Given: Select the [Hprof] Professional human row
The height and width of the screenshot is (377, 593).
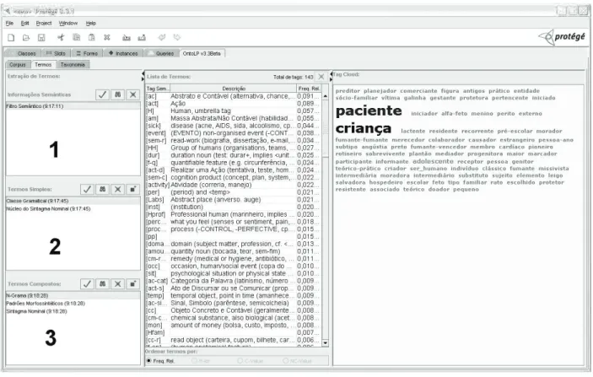Looking at the screenshot, I should click(234, 214).
